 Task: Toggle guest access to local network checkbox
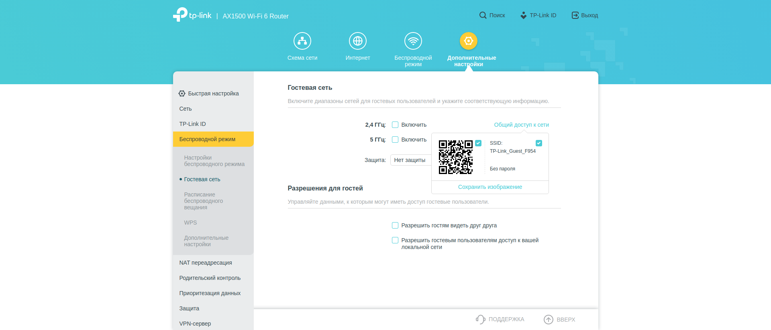[x=395, y=240]
